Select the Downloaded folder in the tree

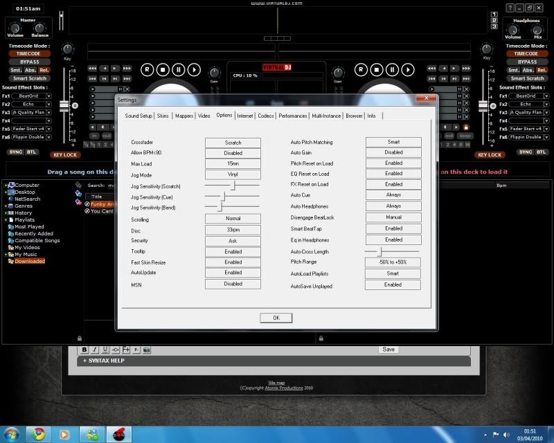30,262
